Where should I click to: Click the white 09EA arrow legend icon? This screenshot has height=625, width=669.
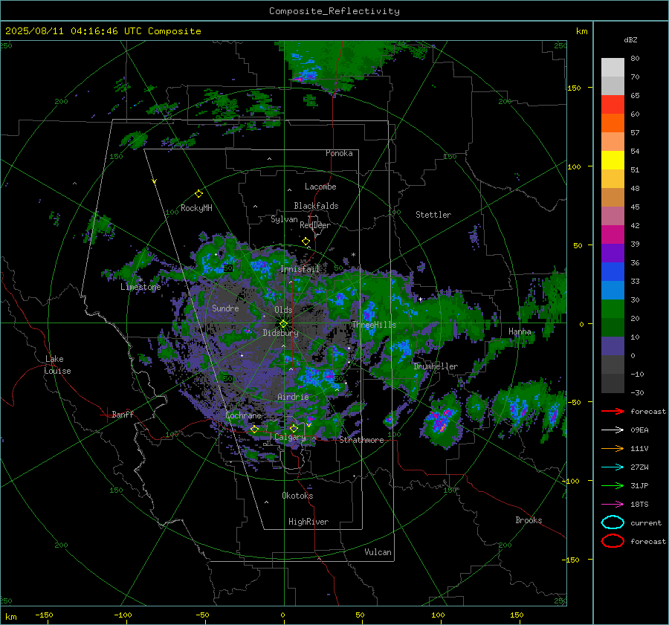[x=613, y=430]
